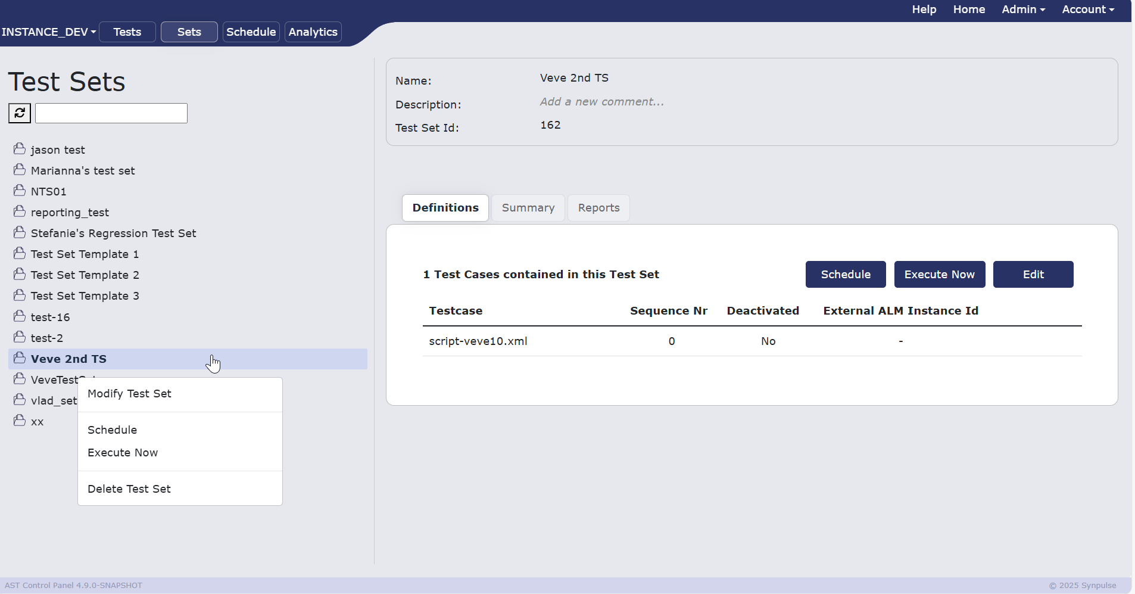The image size is (1135, 594).
Task: Click the folder icon beside NTS01
Action: tap(20, 190)
